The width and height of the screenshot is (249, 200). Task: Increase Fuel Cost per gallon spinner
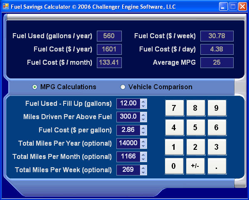point(143,128)
